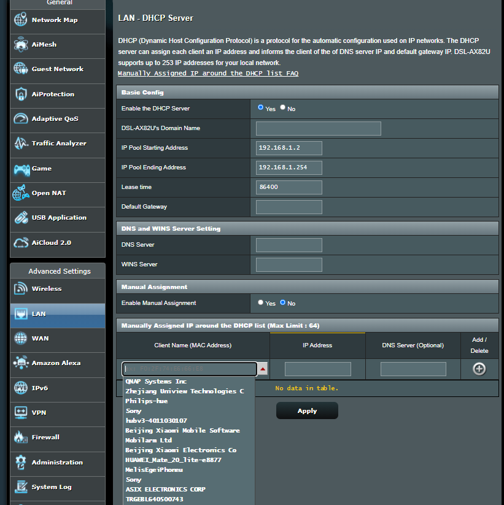Click USB Application icon
Image resolution: width=504 pixels, height=505 pixels.
click(x=21, y=218)
